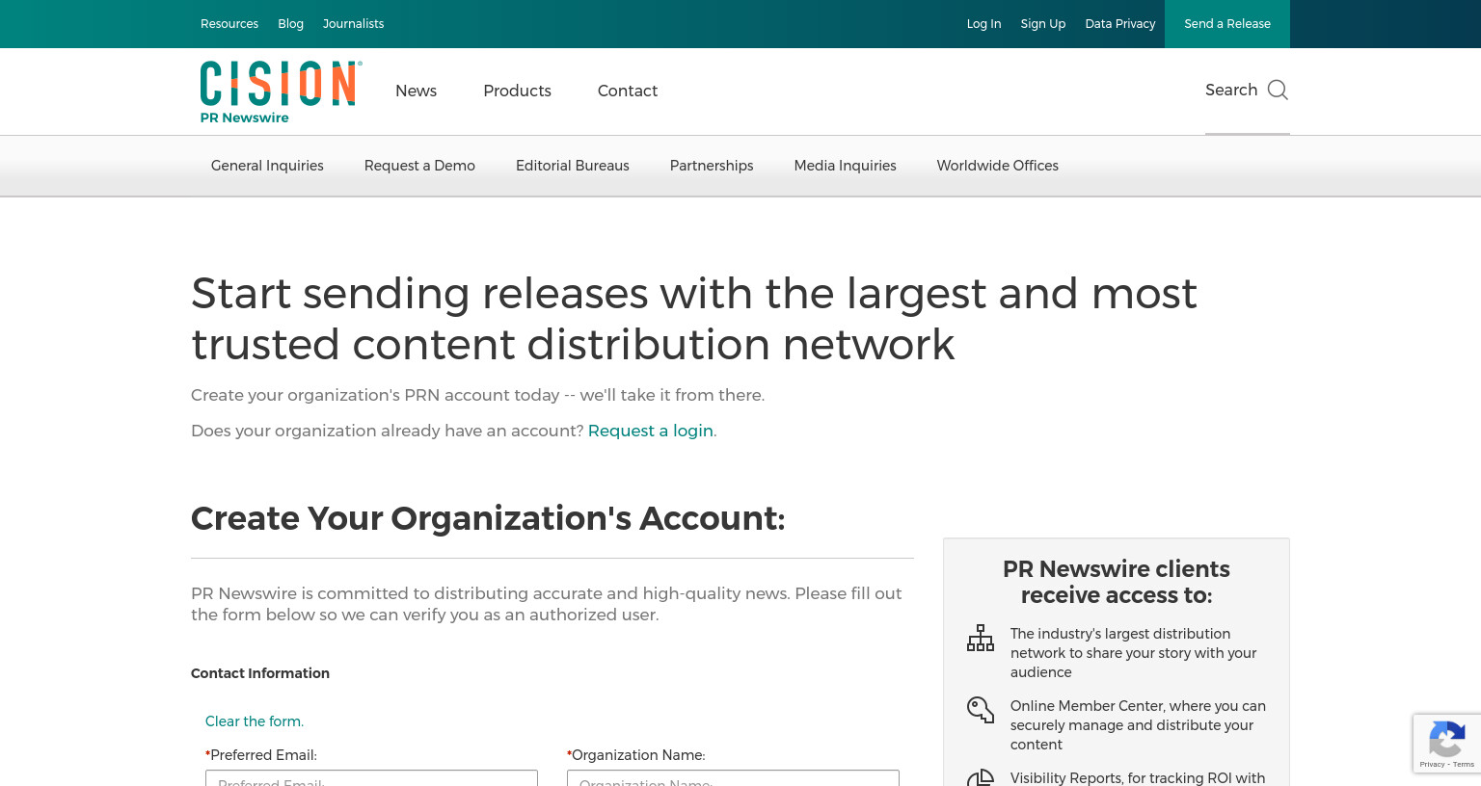Click PR Newswire clients receive access heading
The image size is (1481, 786).
coord(1117,582)
